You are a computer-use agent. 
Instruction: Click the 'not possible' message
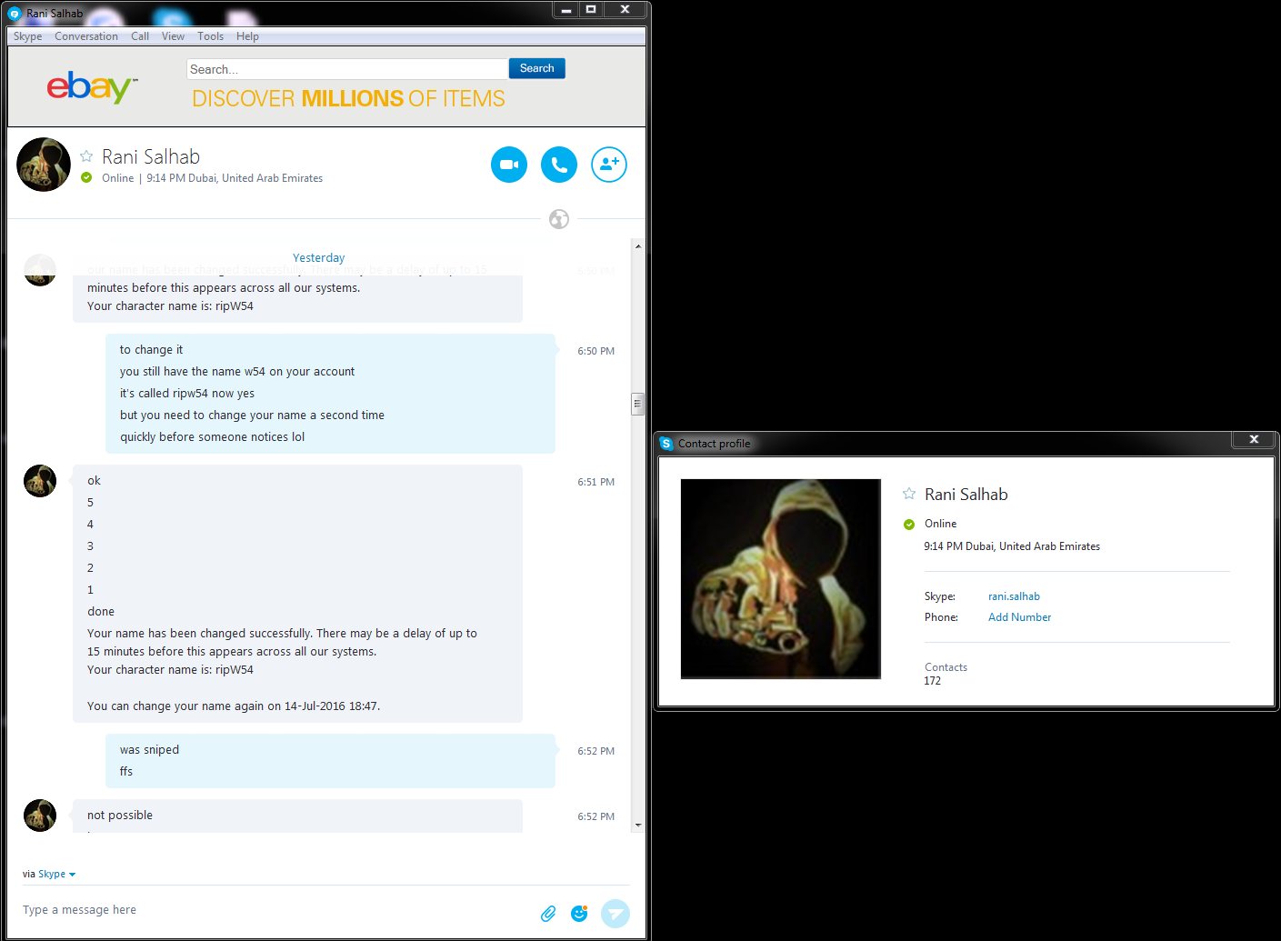pyautogui.click(x=120, y=816)
